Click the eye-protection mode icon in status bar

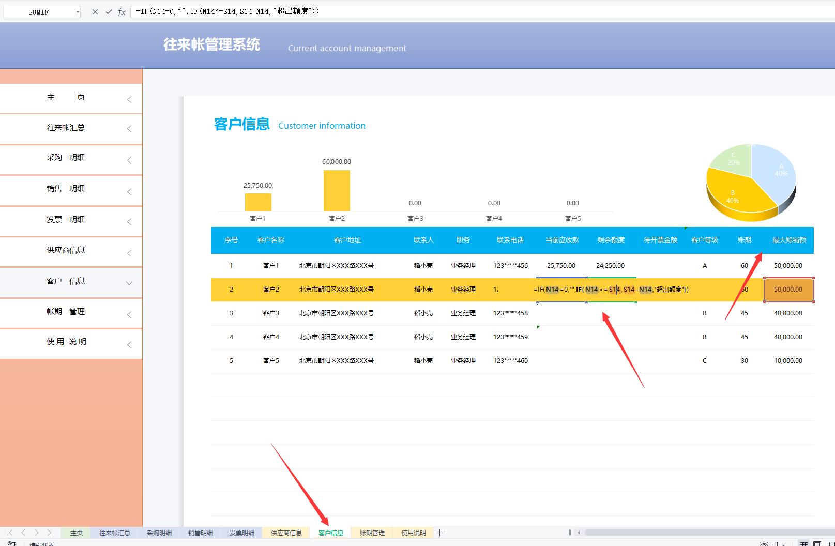pyautogui.click(x=764, y=543)
